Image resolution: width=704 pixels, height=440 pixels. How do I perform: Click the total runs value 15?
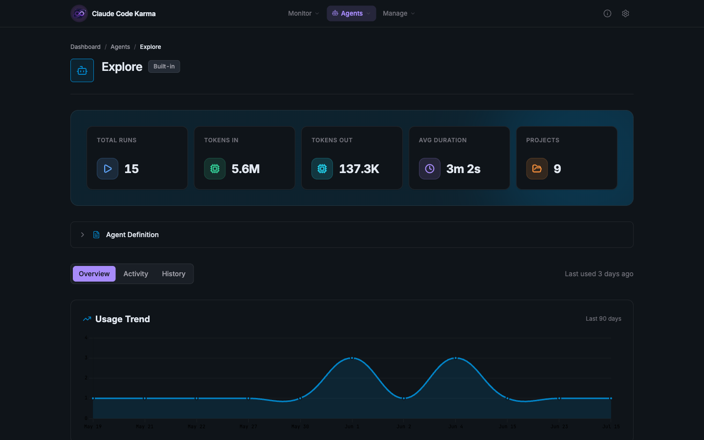click(132, 169)
